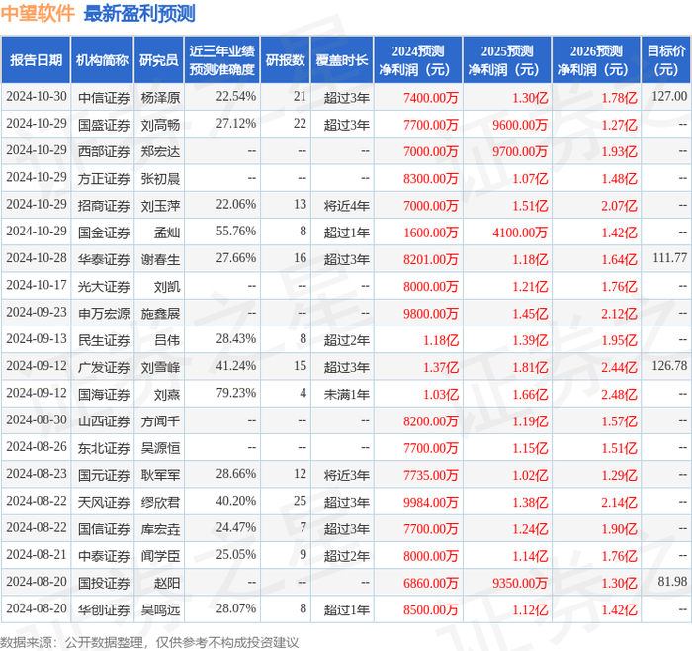Viewport: 692px width, 651px height.
Task: Select the 国信证券 institution cell
Action: pos(104,529)
